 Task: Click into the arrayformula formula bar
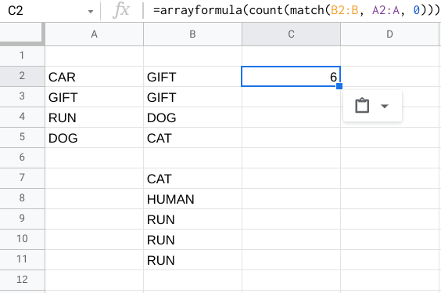coord(292,10)
